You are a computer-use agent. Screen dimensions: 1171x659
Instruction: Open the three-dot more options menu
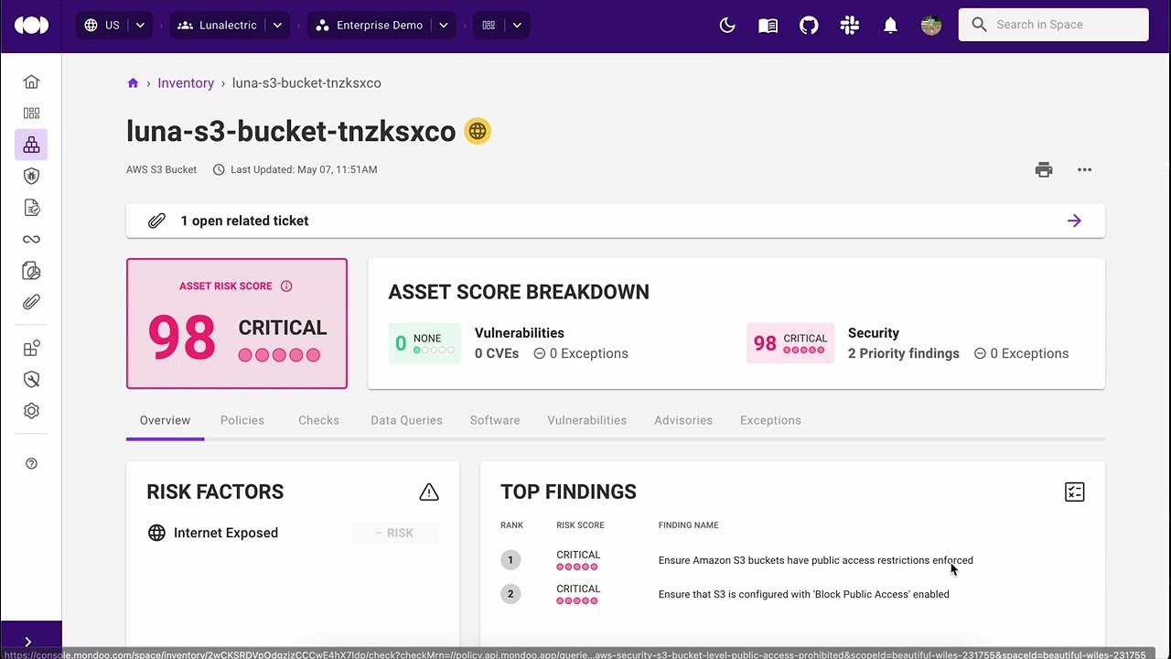tap(1085, 170)
